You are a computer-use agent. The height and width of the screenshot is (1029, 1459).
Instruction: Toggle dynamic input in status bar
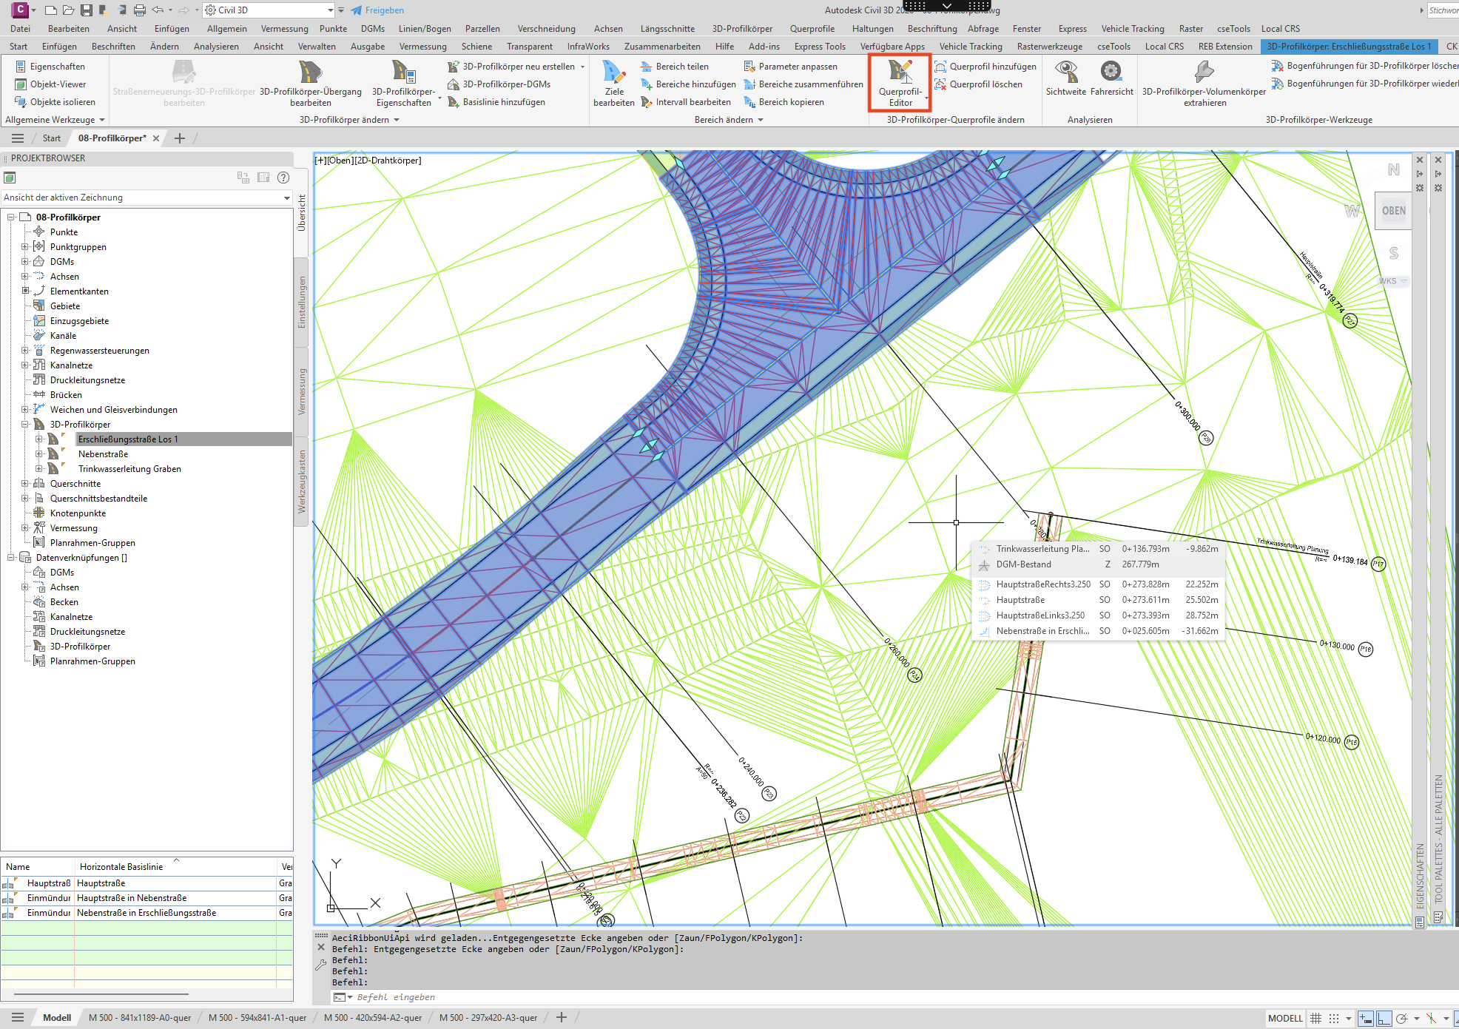click(1366, 1019)
